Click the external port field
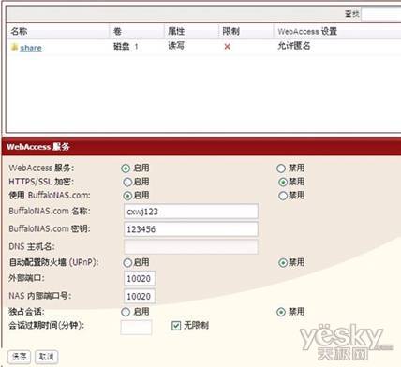Screen dimensions: 401x367 [x=140, y=278]
